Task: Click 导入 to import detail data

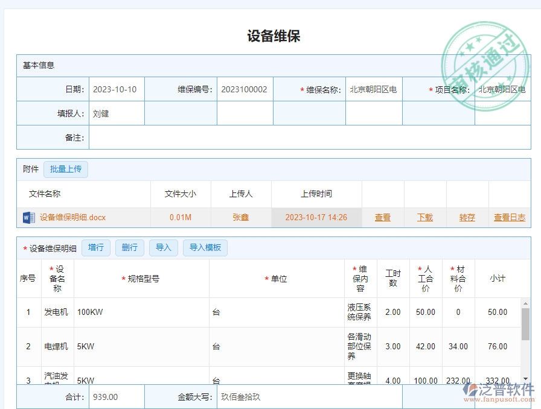Action: [x=163, y=247]
